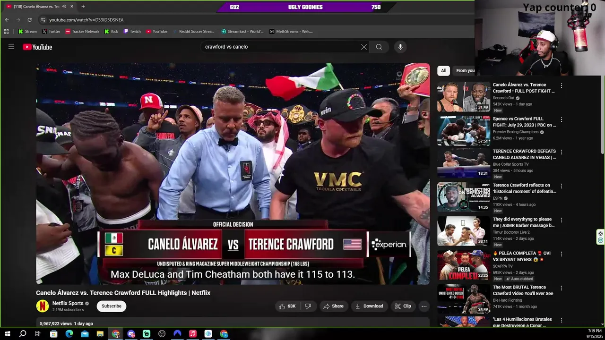The image size is (605, 340).
Task: Create a Clip of the video
Action: click(x=403, y=306)
